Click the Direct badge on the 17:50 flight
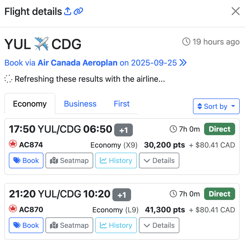The height and width of the screenshot is (244, 245). (219, 129)
